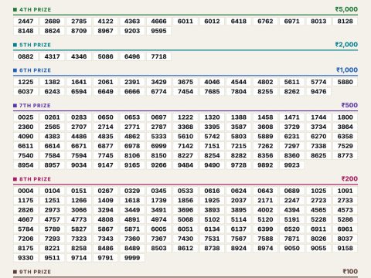Click the number cell 1175
371x278 pixels.
pos(26,201)
